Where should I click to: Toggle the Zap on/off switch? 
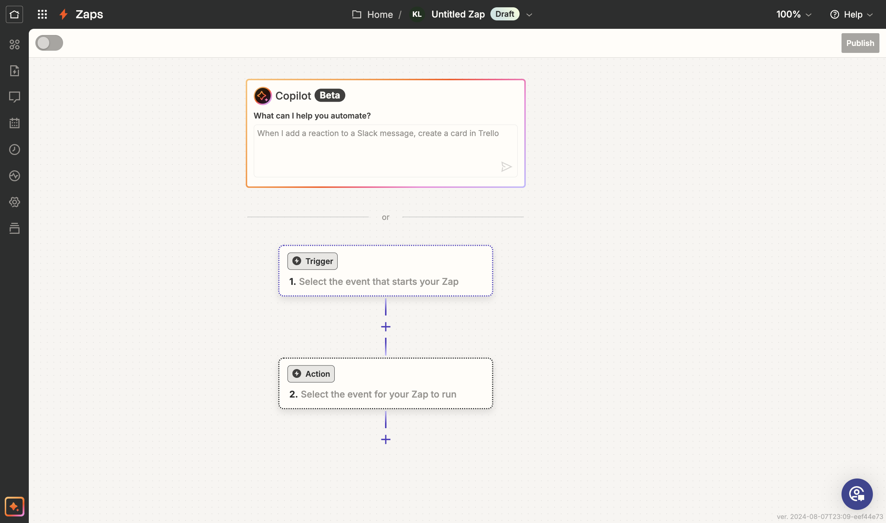49,43
